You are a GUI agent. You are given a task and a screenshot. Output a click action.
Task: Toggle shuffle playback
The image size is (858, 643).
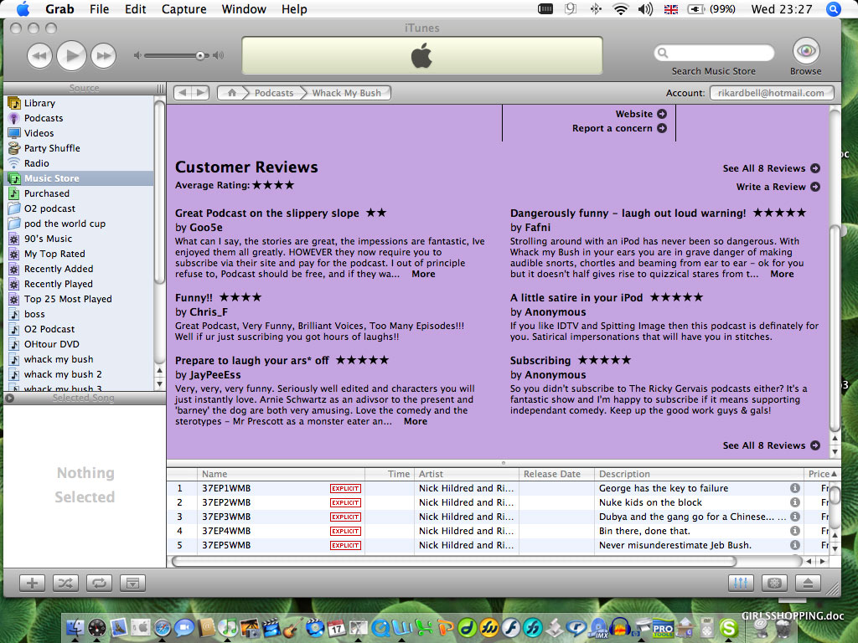tap(65, 584)
